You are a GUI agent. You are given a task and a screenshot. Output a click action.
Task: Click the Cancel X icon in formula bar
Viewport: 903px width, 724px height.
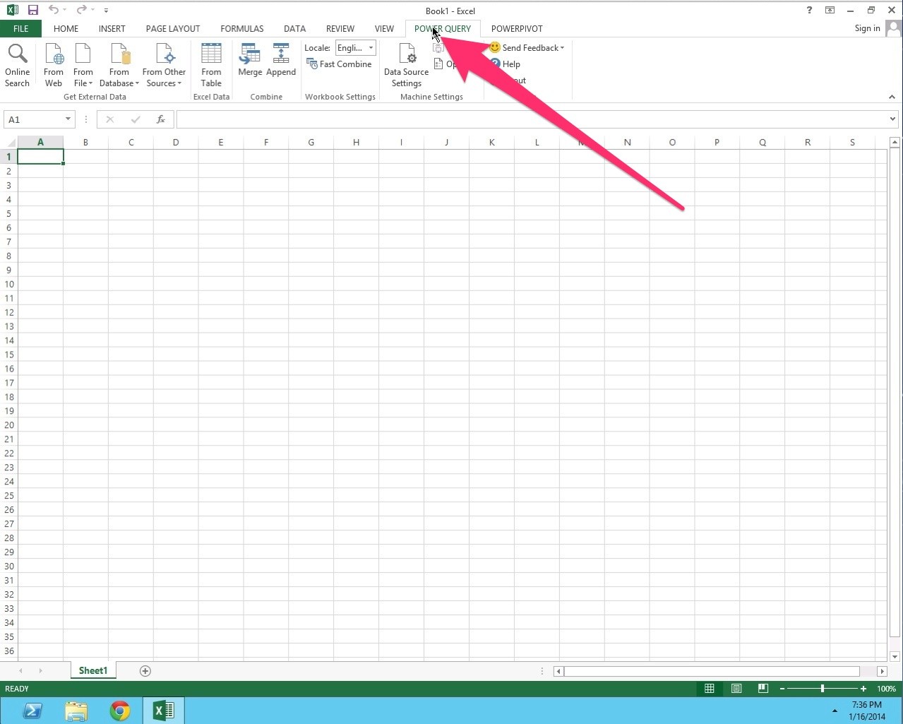coord(109,119)
